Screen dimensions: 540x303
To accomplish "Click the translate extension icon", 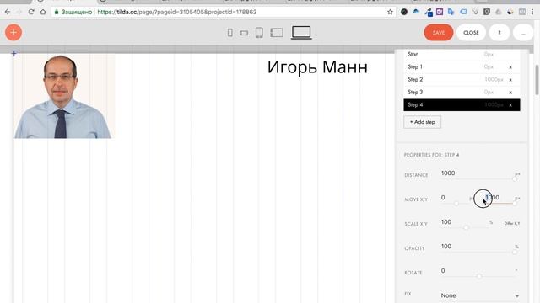I will [451, 12].
